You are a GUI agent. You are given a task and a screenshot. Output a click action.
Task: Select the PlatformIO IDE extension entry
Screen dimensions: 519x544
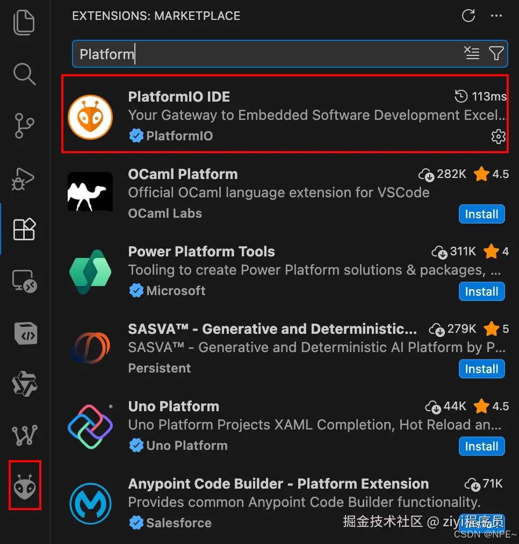point(285,114)
